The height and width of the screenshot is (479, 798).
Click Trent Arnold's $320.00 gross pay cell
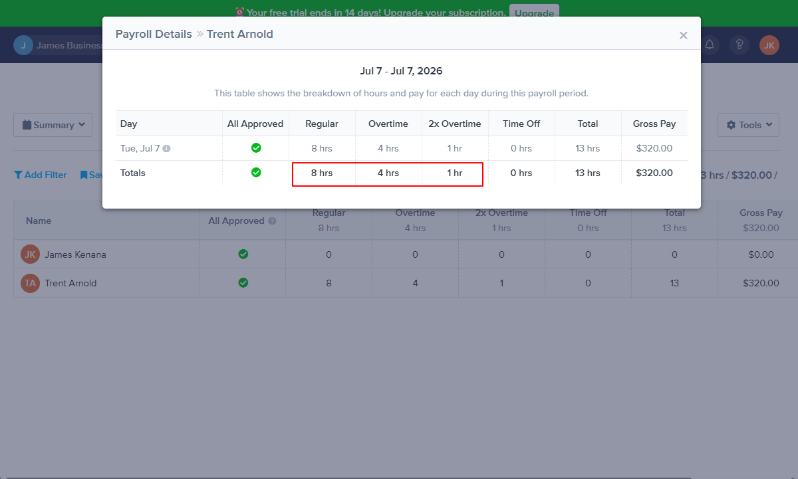(761, 283)
